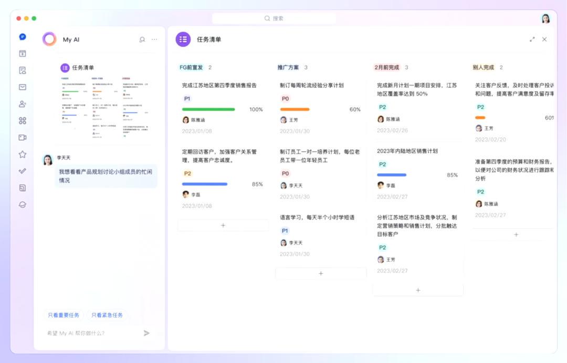Open the three-dot menu in My AI header
Image resolution: width=567 pixels, height=363 pixels.
pyautogui.click(x=154, y=39)
